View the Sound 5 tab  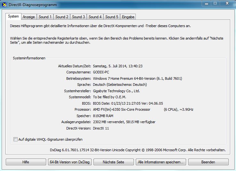pos(112,17)
